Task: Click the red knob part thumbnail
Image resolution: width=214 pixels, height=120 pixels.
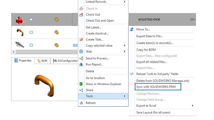Action: pos(19,20)
